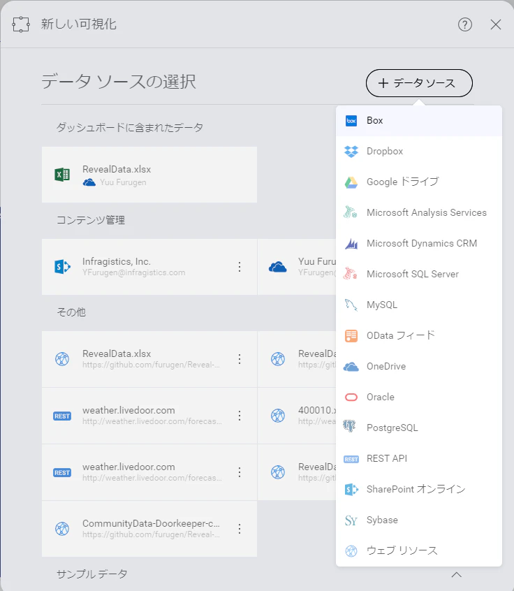Click YFurugen@infragistics.com under Infragistics, Inc.
This screenshot has height=591, width=514.
[x=134, y=272]
